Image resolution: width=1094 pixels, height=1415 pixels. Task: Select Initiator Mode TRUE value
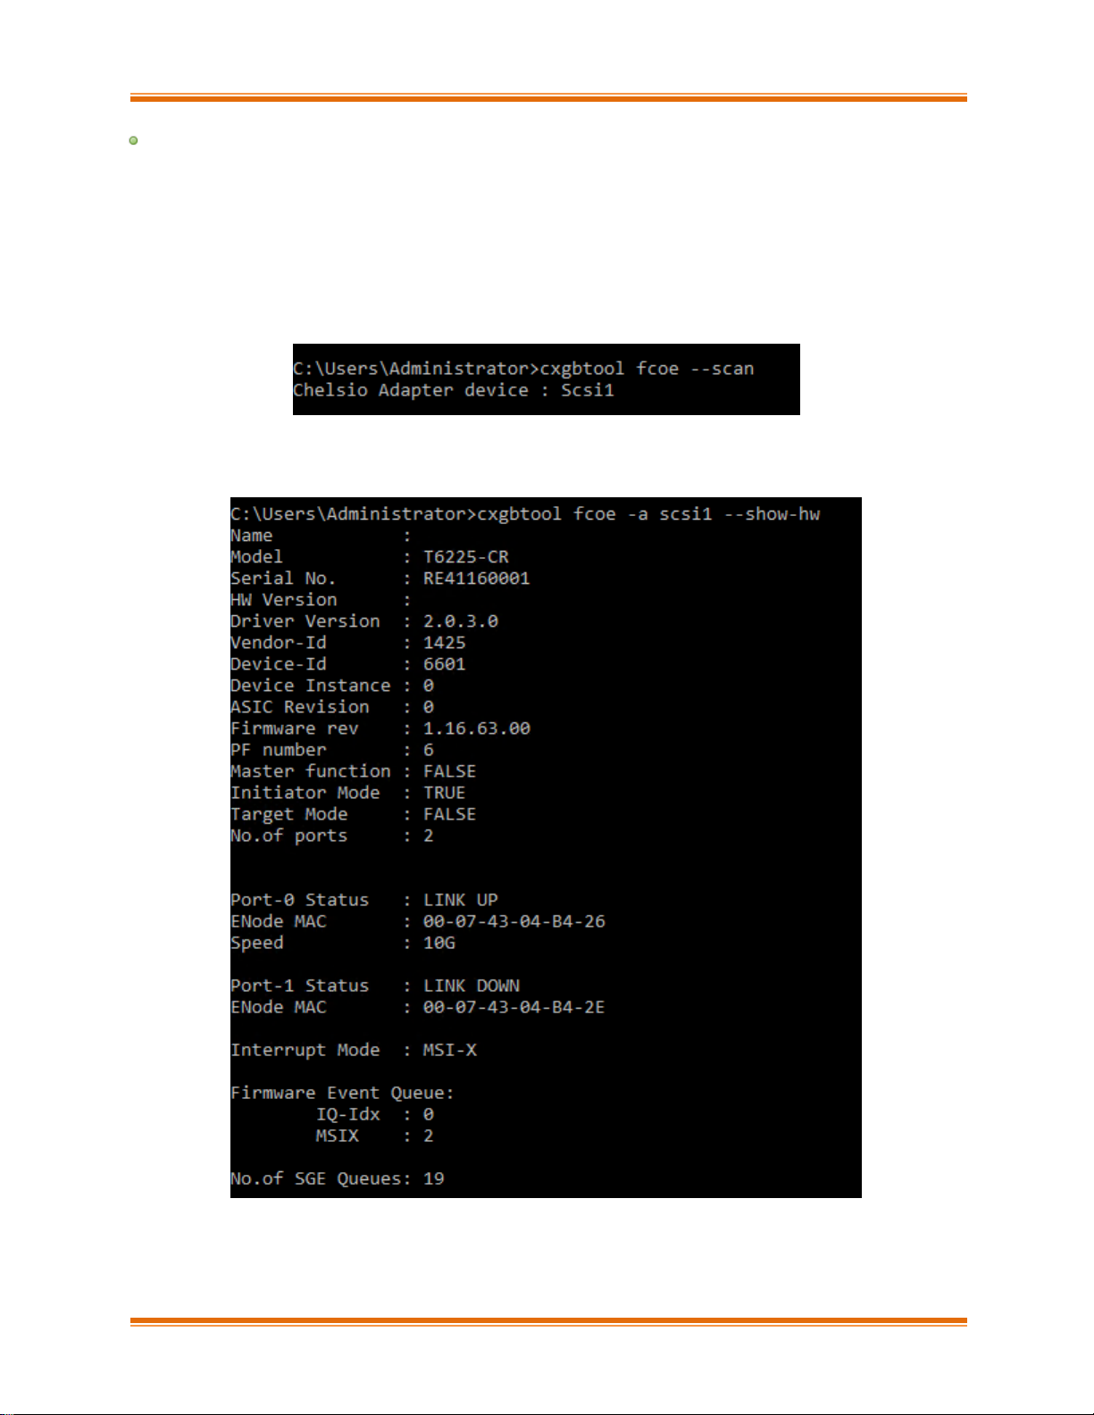[445, 793]
